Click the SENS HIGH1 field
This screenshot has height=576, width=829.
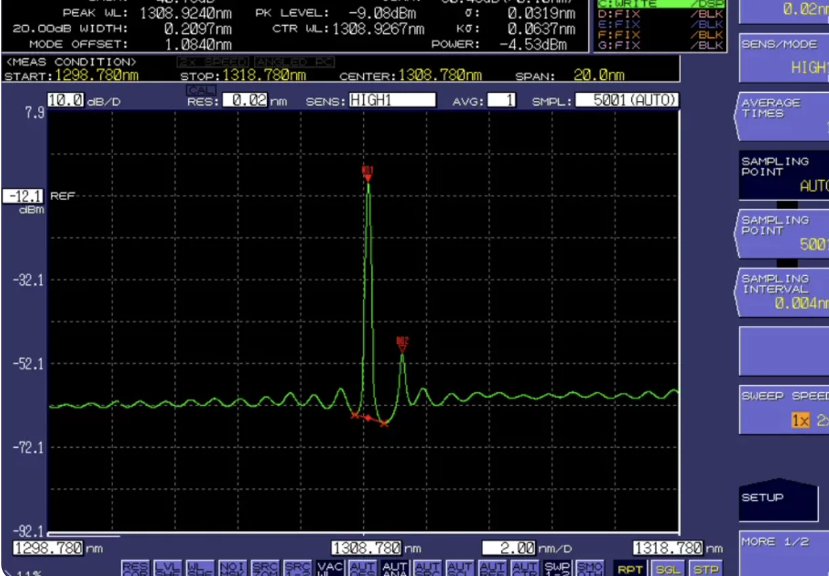point(391,100)
